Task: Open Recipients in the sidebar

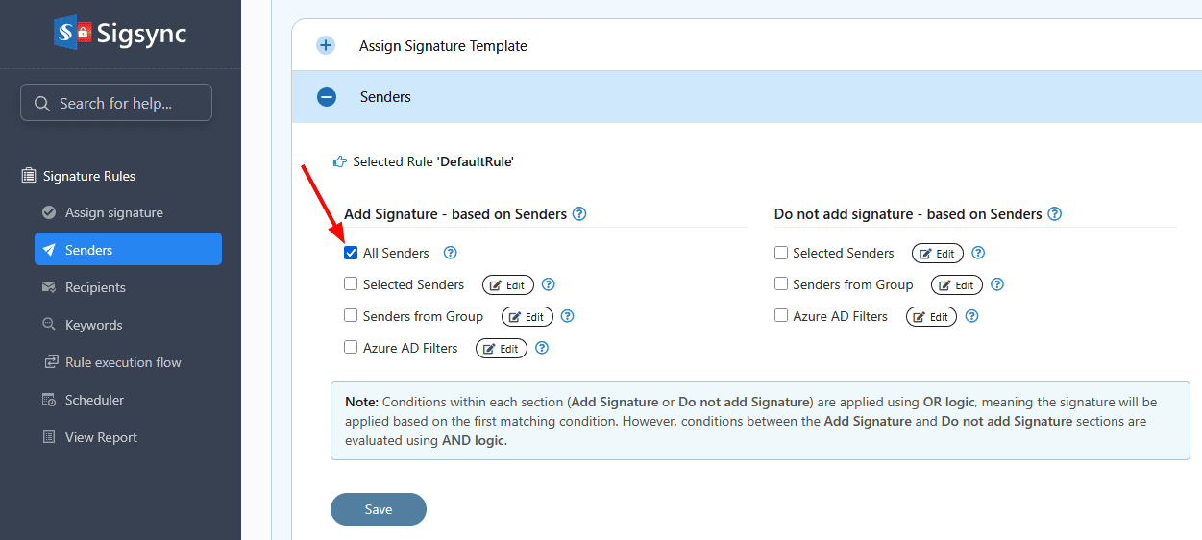Action: pyautogui.click(x=94, y=287)
